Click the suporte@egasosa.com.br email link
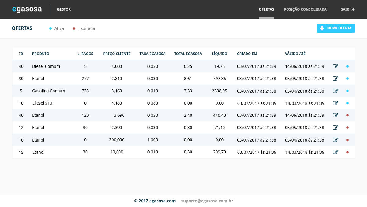 coord(207,201)
